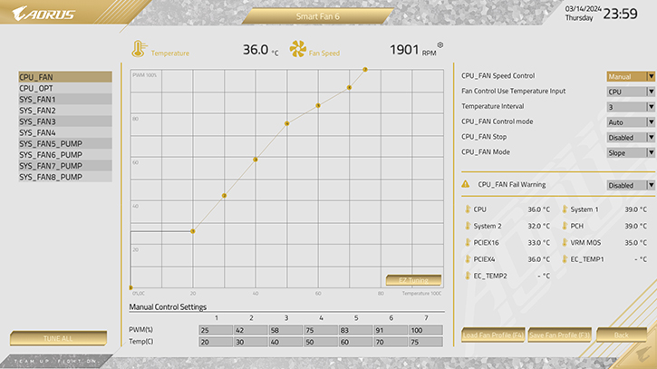657x369 pixels.
Task: Click the thermometer icon next to CPU
Action: pyautogui.click(x=468, y=209)
